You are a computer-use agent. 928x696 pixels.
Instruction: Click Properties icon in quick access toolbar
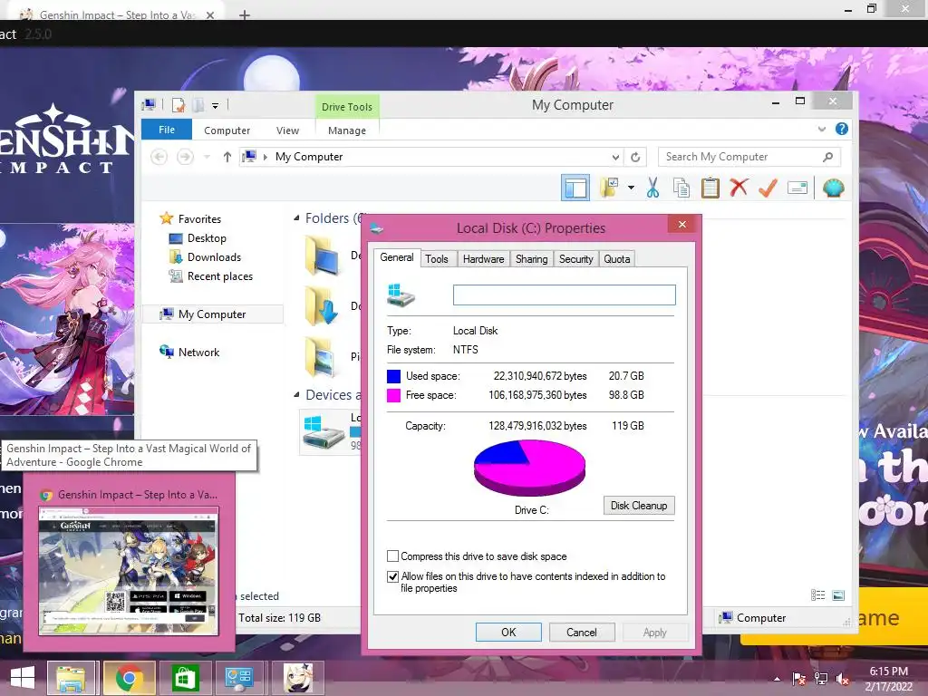point(179,105)
